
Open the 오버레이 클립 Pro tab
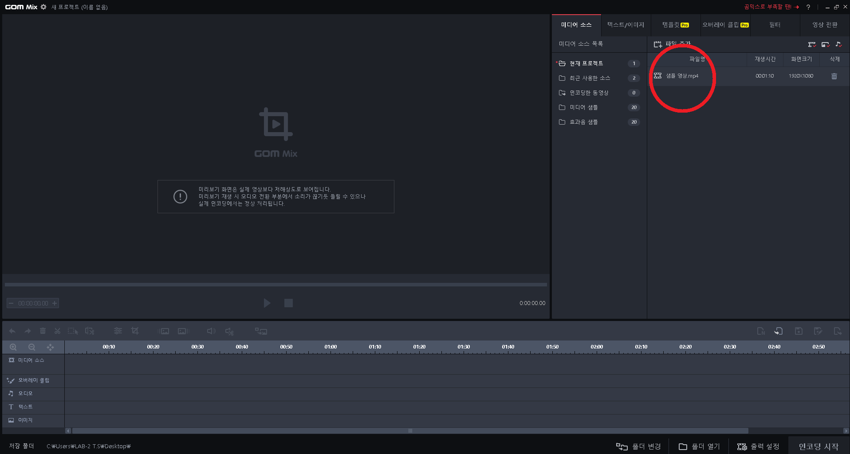[725, 25]
